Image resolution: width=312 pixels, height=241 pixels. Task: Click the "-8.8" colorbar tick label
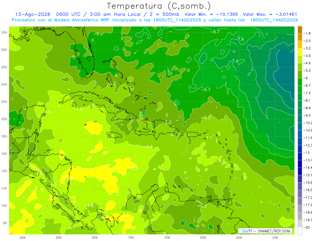click(x=308, y=108)
